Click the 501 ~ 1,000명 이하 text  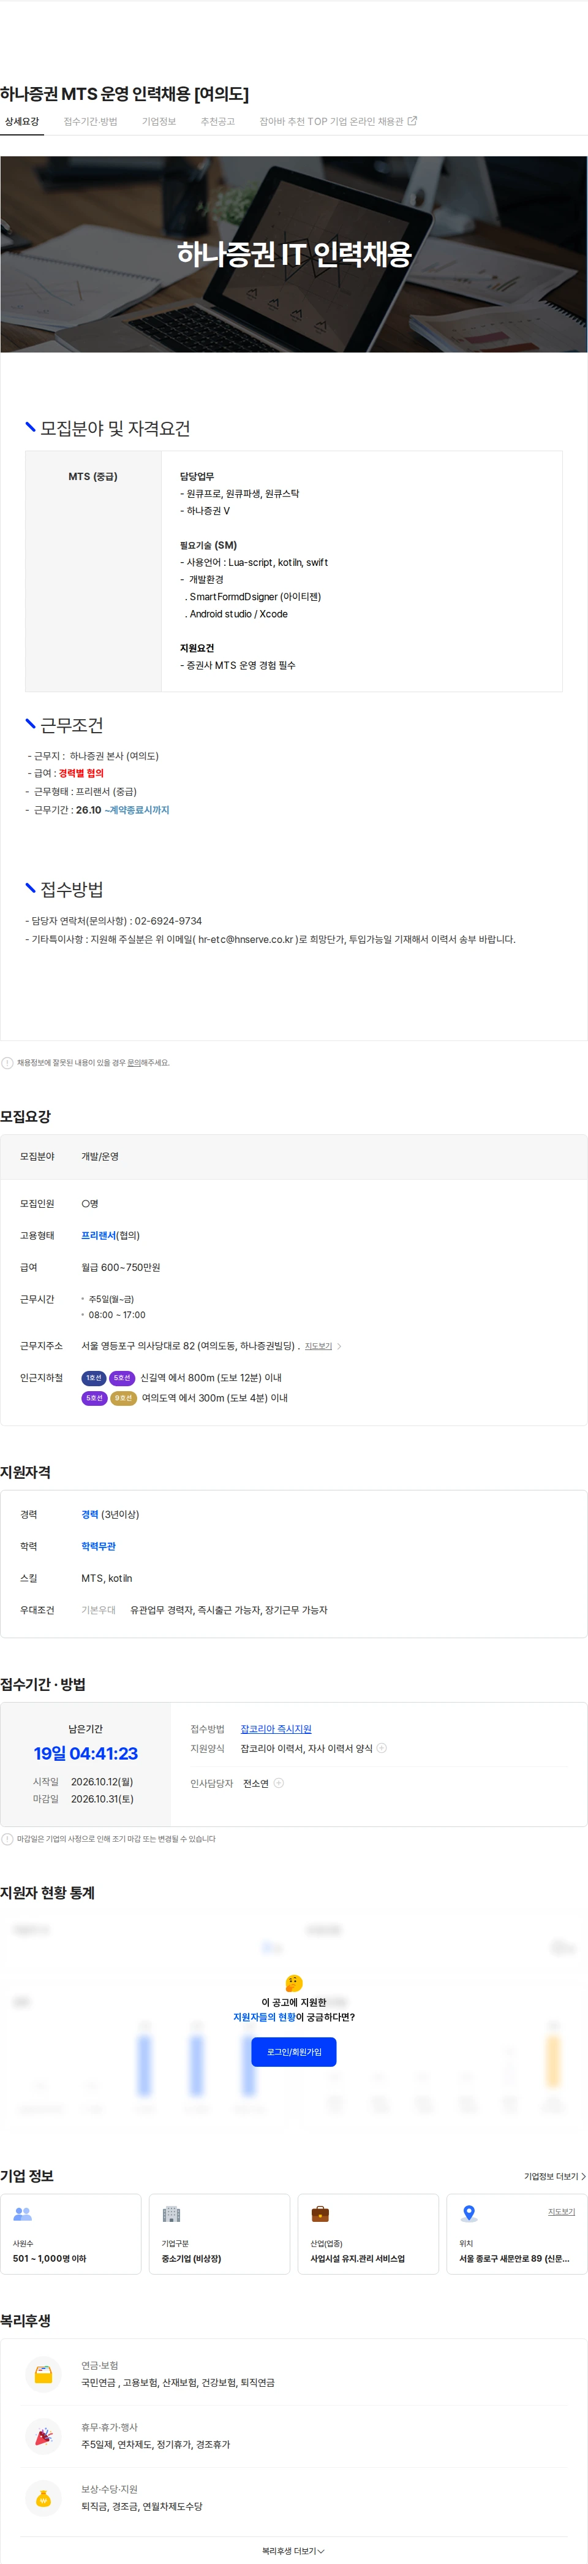coord(50,2259)
